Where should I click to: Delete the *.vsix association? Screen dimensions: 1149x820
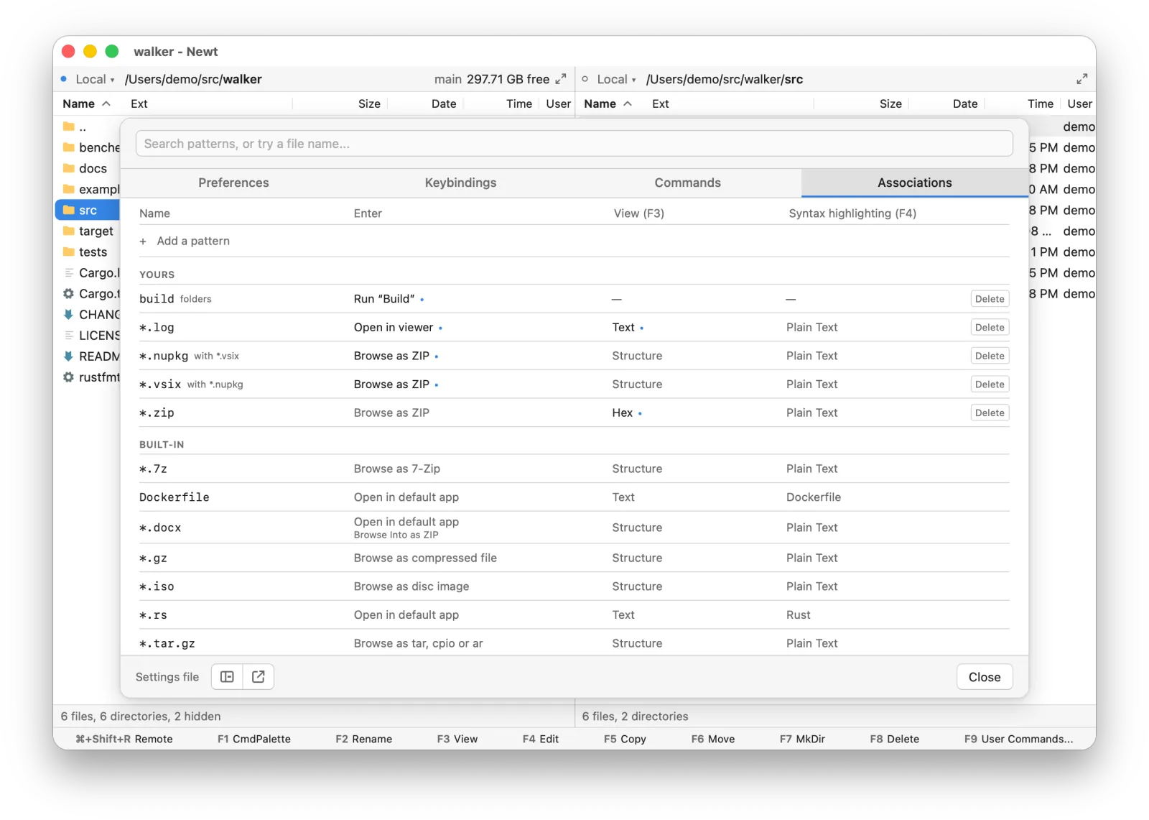[x=990, y=384]
